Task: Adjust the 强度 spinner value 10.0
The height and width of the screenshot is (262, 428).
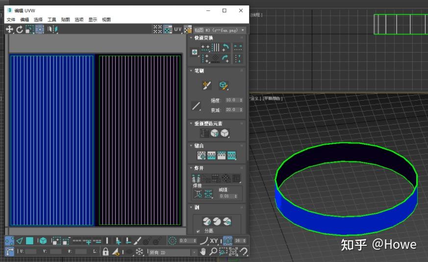Action: coord(234,100)
